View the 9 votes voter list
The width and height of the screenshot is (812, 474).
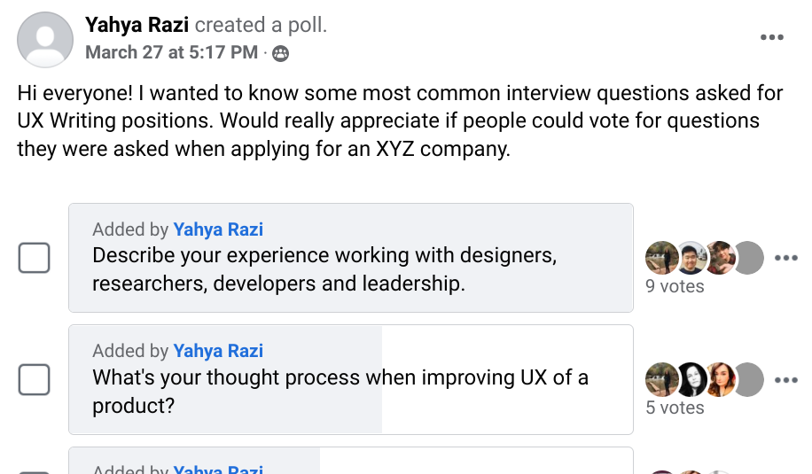pos(675,286)
